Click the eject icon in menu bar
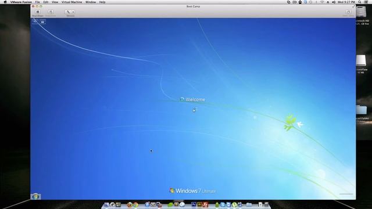 [x=328, y=2]
